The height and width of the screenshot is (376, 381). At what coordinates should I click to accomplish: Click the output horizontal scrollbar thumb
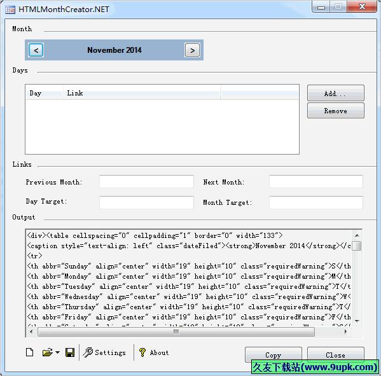coord(176,331)
